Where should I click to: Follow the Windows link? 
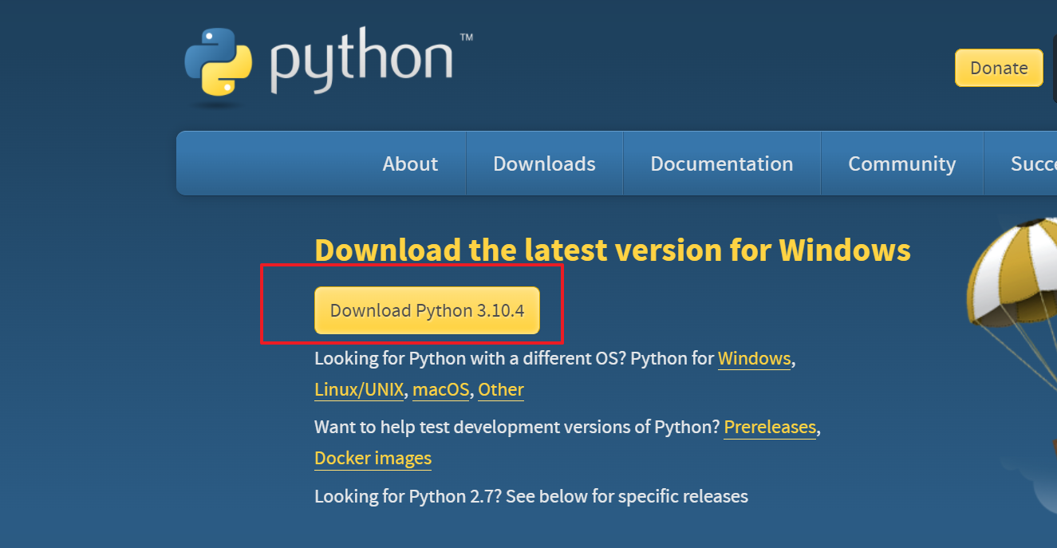[x=754, y=359]
